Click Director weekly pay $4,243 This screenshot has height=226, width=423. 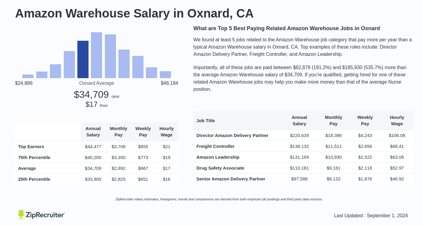(x=365, y=135)
